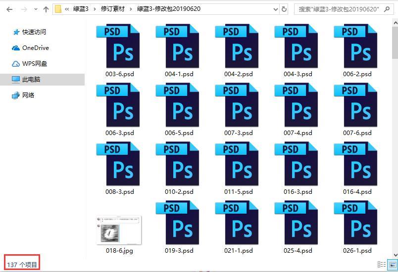The image size is (398, 272).
Task: Select file 007-3.psd icon
Action: pyautogui.click(x=237, y=104)
